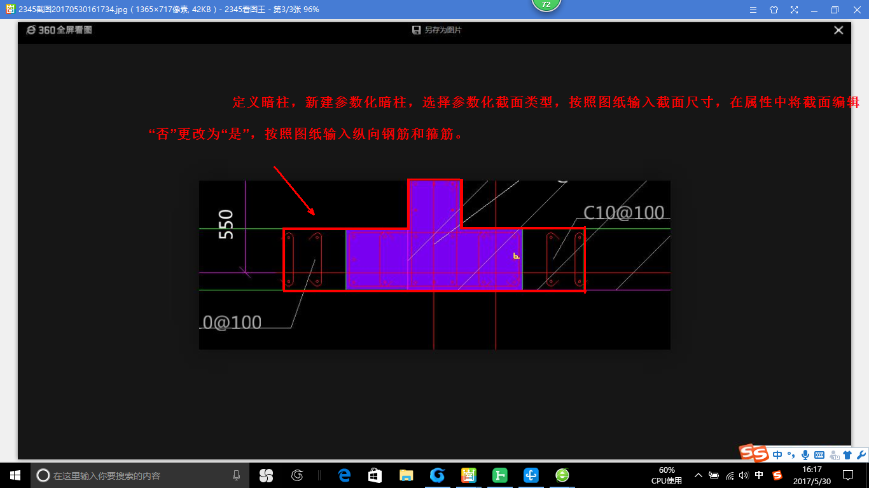Open the volume control tray icon

(744, 475)
